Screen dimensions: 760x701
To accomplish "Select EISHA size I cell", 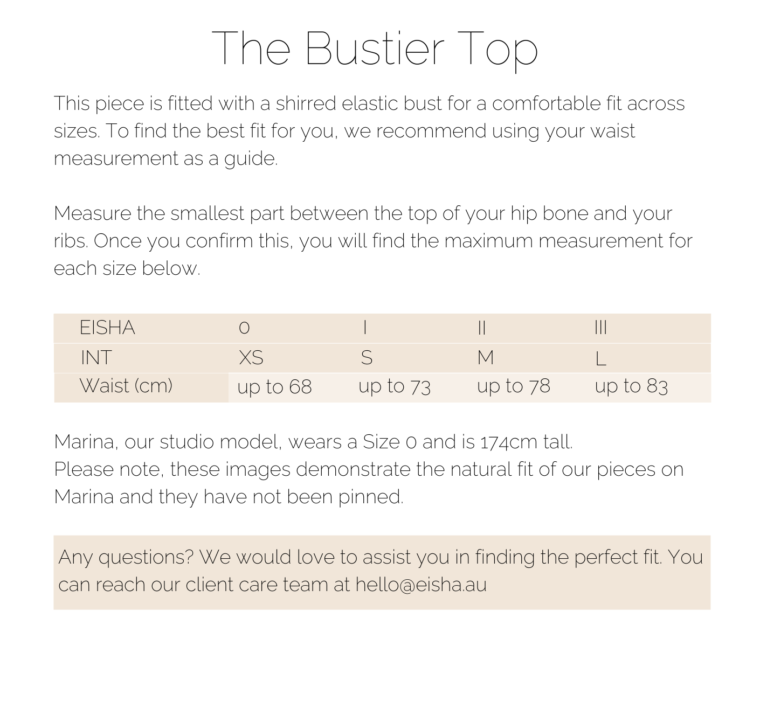I will 365,328.
